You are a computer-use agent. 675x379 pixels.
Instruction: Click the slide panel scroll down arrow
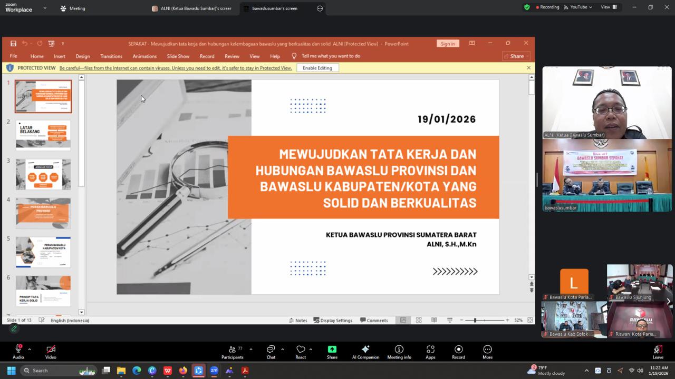tap(81, 312)
